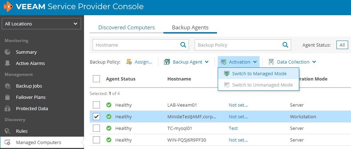Check the box for LAB-Veeam01
Screen dimensions: 351x149
click(96, 105)
